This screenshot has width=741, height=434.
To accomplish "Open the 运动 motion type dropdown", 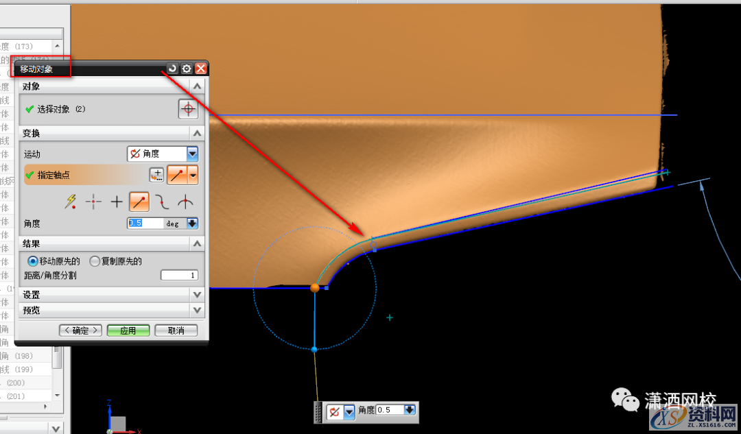I will (192, 154).
